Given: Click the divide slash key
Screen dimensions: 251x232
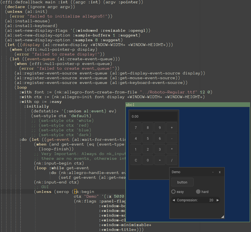Looking at the screenshot, I should [x=172, y=160].
